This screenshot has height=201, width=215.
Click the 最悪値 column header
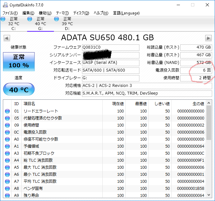(137, 104)
